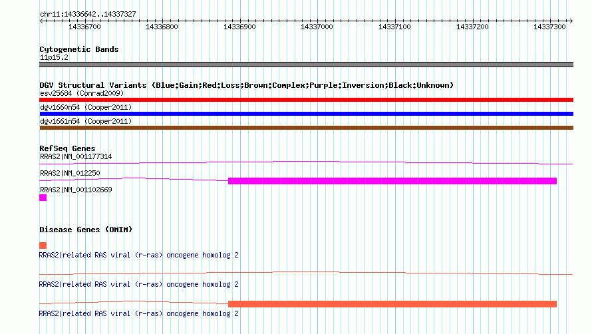Click the large magenta NM_012250 exon block

tap(392, 181)
